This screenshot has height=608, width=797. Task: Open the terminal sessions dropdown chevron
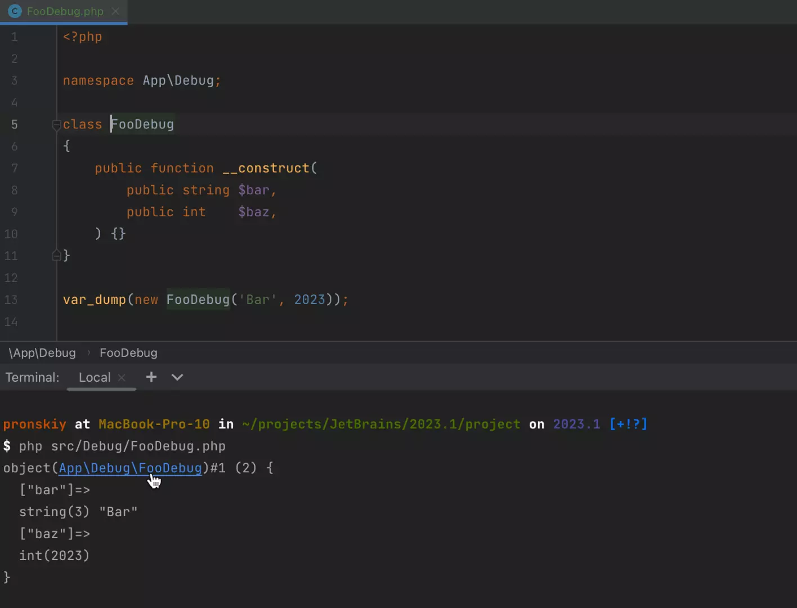point(177,377)
